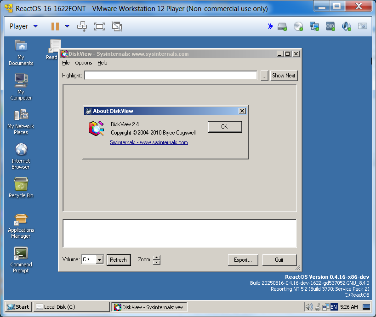Click the CD/DVD drive device icon
Viewport: 376px width, 317px height.
coord(298,26)
